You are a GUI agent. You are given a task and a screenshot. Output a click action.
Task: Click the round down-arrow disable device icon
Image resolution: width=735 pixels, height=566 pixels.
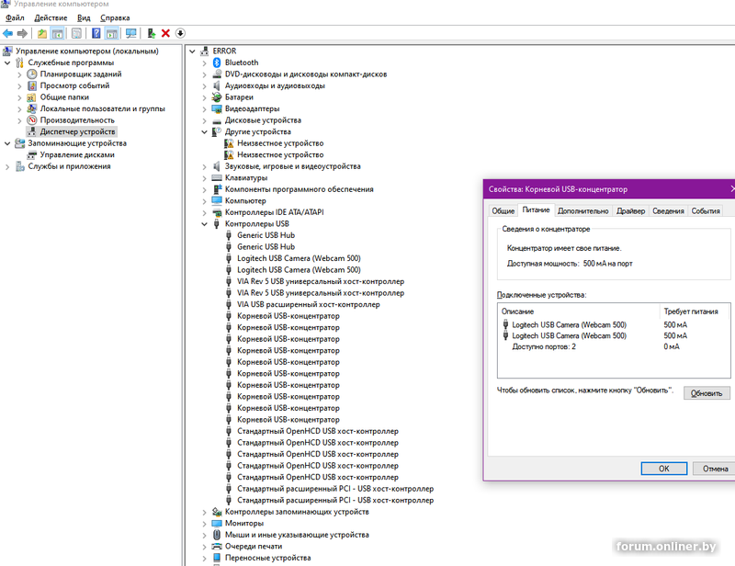(x=180, y=33)
